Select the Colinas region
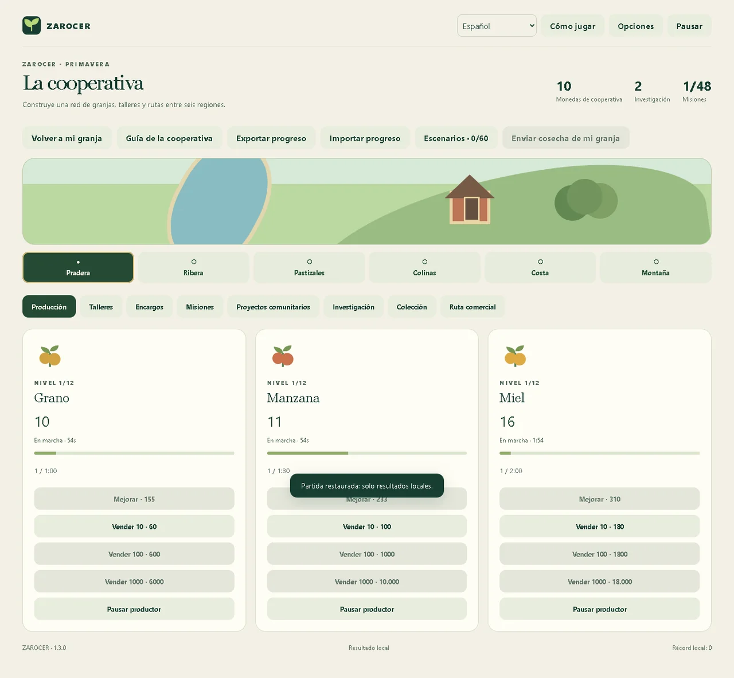Screen dimensions: 734x678 [424, 267]
